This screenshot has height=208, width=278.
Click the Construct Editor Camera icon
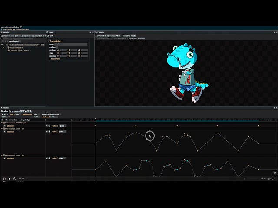[9, 50]
